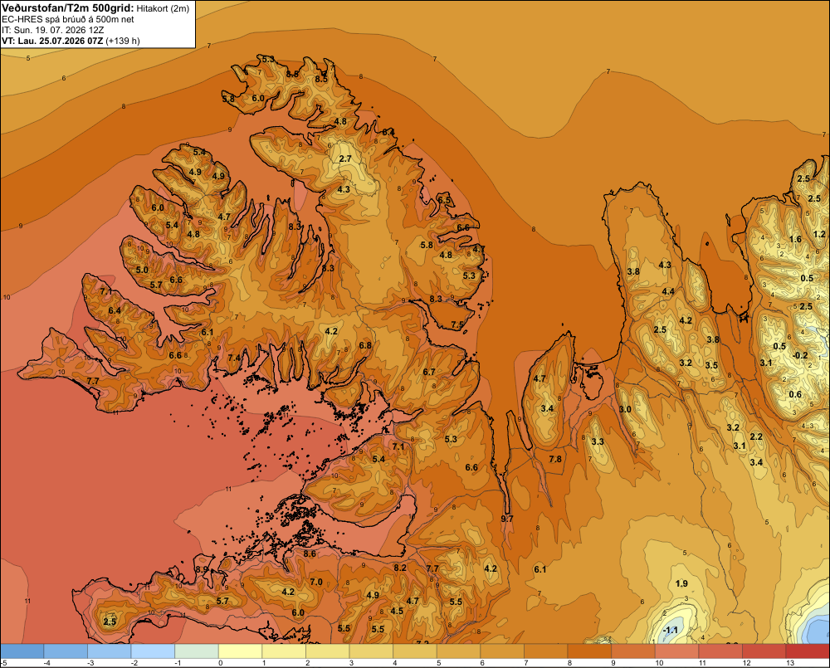Click the 8.2 temperature value

pos(400,568)
